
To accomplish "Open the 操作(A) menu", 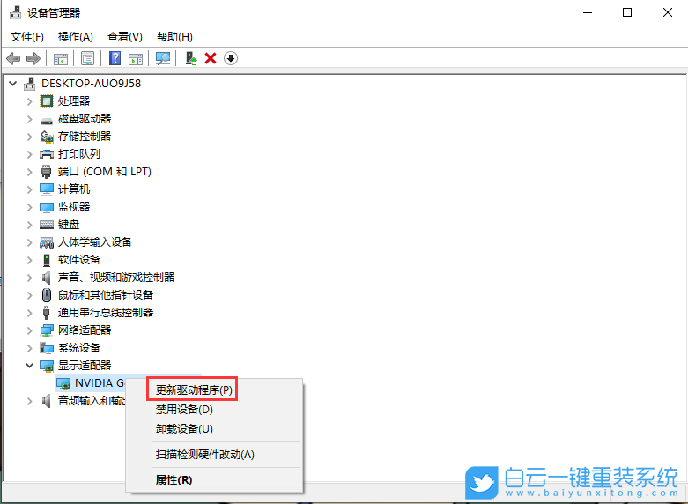I will pyautogui.click(x=76, y=37).
